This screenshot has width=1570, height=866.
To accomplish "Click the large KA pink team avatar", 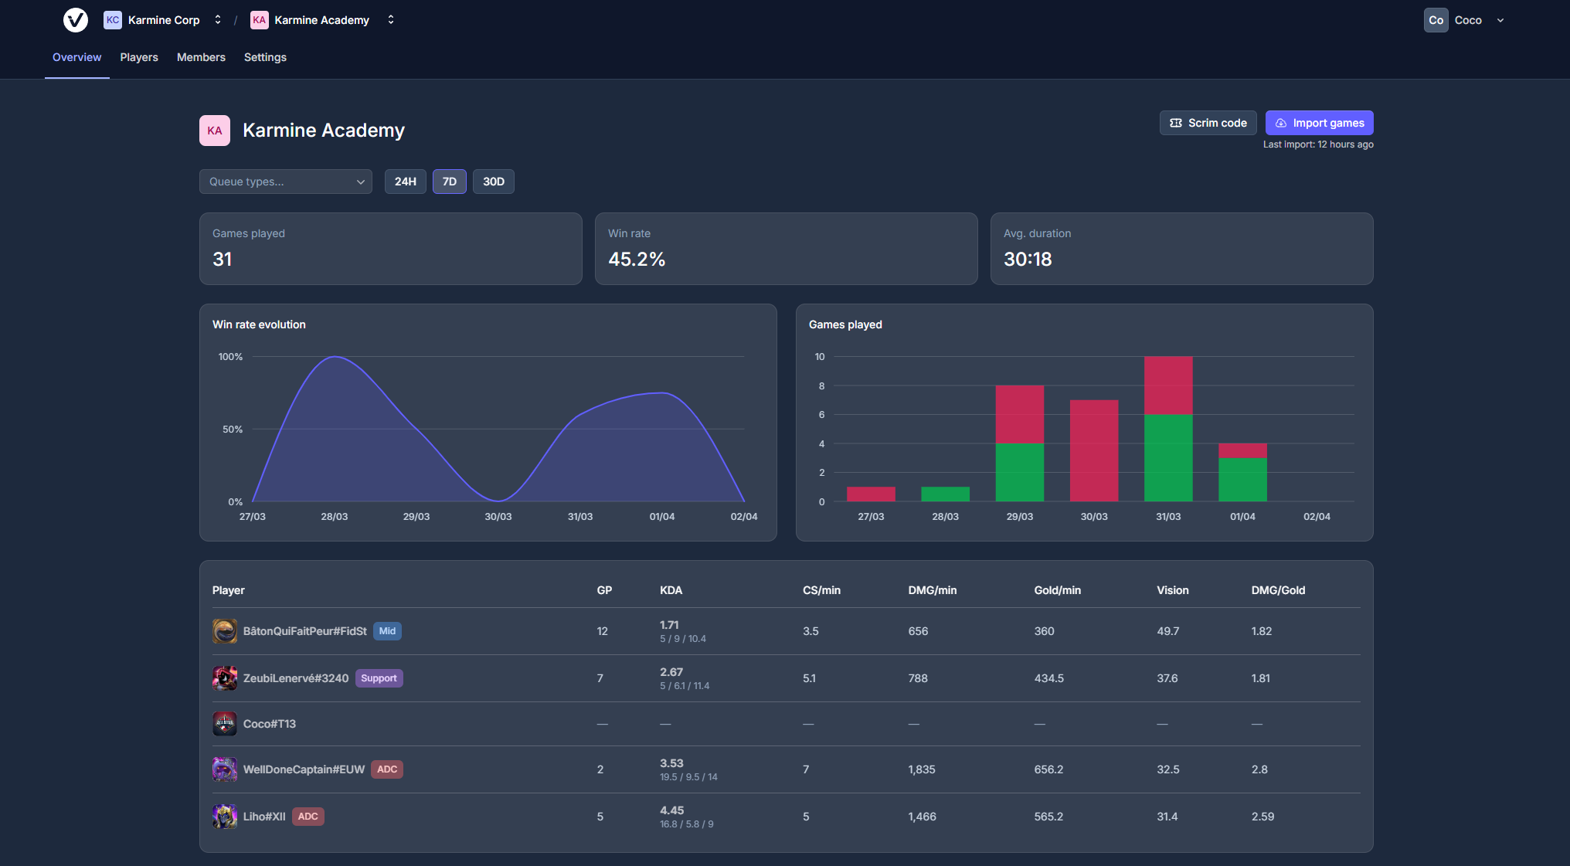I will (214, 130).
